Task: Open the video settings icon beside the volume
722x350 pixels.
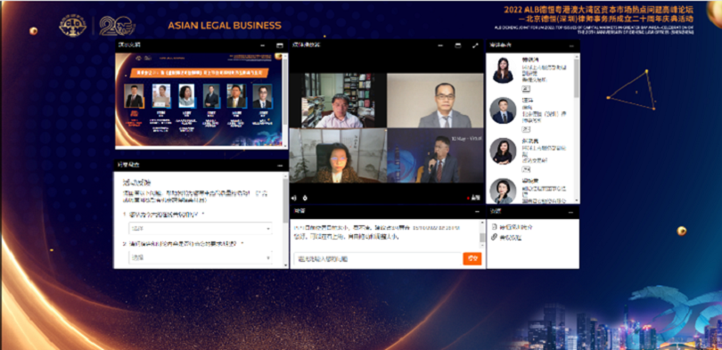Action: pos(304,198)
